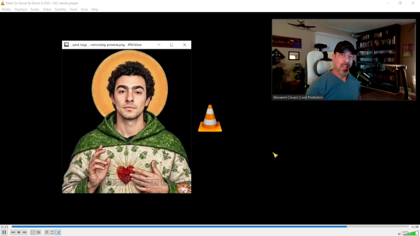
Task: Pause playback with the pause button
Action: 4,232
